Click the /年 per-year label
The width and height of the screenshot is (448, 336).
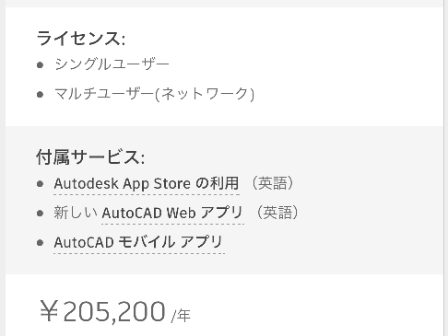(x=181, y=316)
